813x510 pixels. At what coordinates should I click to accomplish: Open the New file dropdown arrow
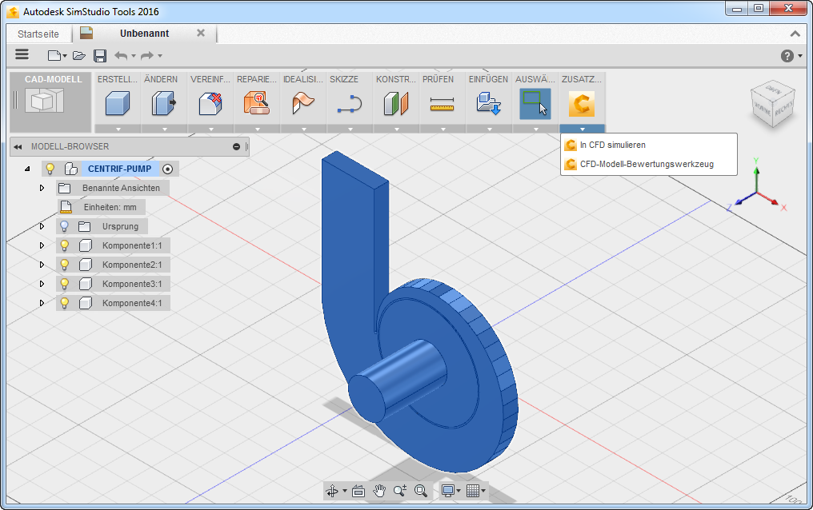click(64, 56)
